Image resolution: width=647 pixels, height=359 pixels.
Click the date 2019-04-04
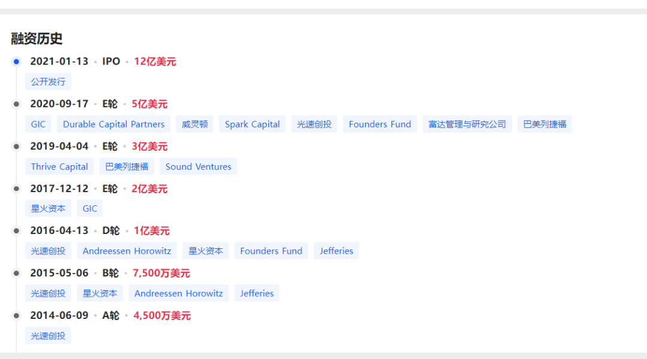pyautogui.click(x=59, y=147)
